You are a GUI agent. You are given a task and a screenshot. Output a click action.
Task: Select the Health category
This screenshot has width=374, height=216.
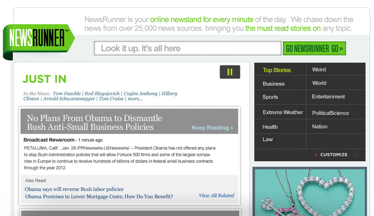pos(270,127)
